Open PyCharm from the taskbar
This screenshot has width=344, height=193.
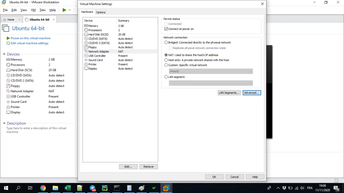[105, 188]
